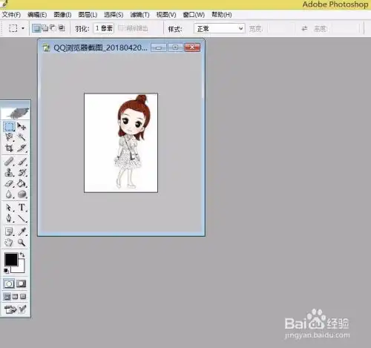
Task: Select the Zoom tool
Action: coord(22,243)
